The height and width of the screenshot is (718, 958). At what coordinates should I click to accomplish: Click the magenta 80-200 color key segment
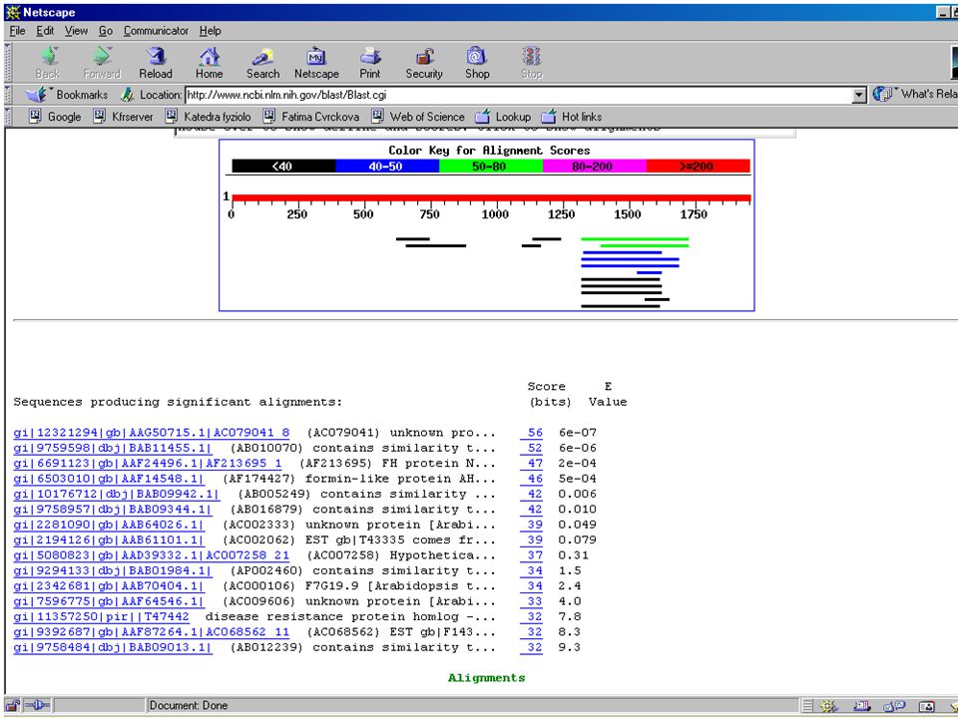click(x=595, y=167)
